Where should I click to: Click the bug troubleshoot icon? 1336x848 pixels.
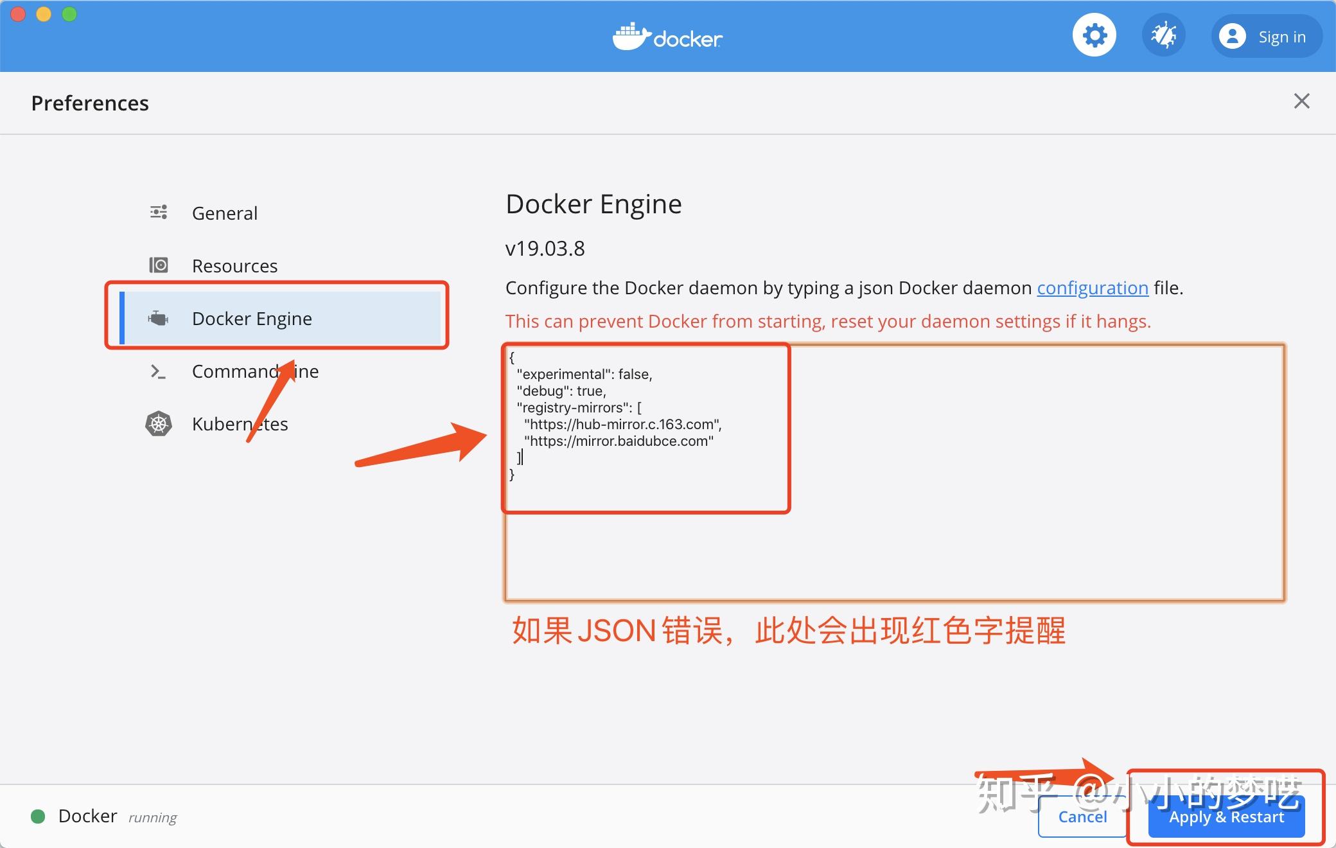[1163, 35]
